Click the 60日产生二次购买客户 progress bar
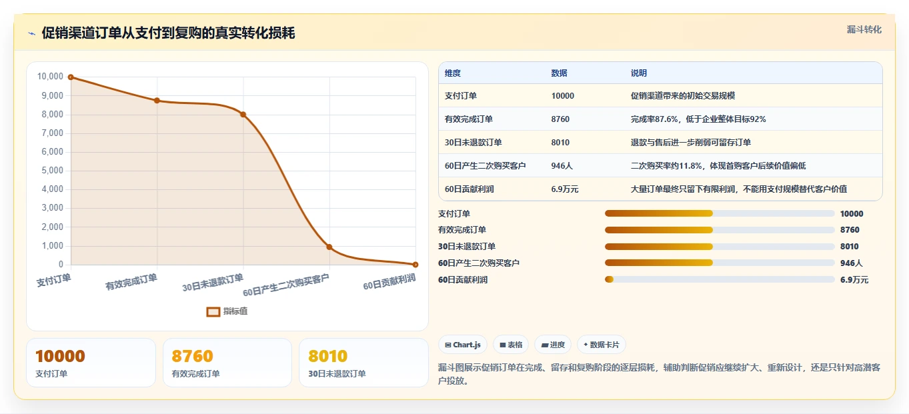Image resolution: width=909 pixels, height=414 pixels. click(720, 263)
